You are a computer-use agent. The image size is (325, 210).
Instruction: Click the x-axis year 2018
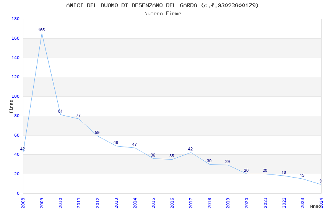tap(210, 203)
